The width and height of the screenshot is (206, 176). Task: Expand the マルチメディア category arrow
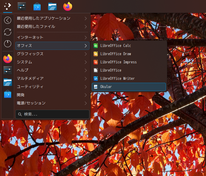point(86,79)
